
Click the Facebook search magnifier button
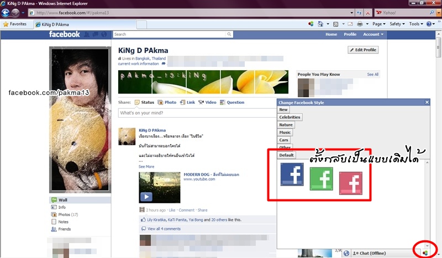click(x=229, y=34)
